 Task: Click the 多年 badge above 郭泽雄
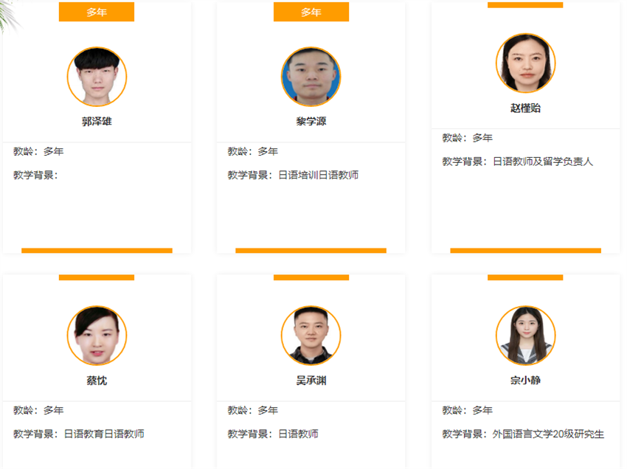click(97, 12)
